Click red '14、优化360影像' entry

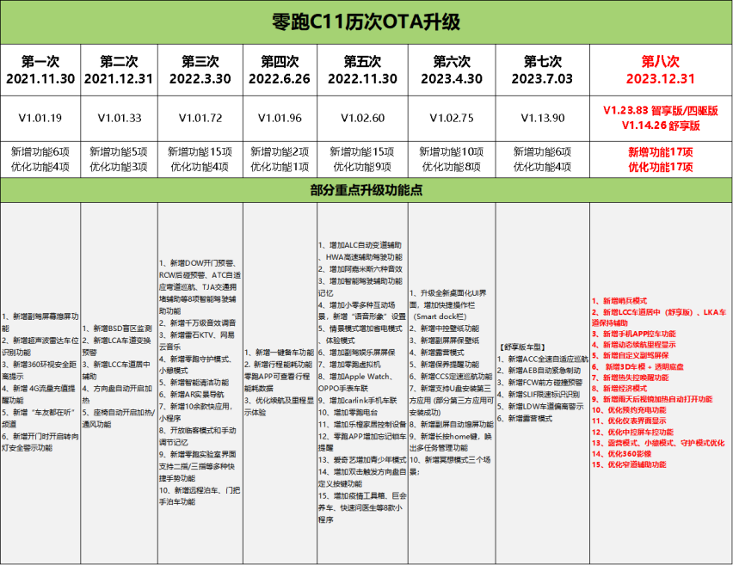click(622, 453)
